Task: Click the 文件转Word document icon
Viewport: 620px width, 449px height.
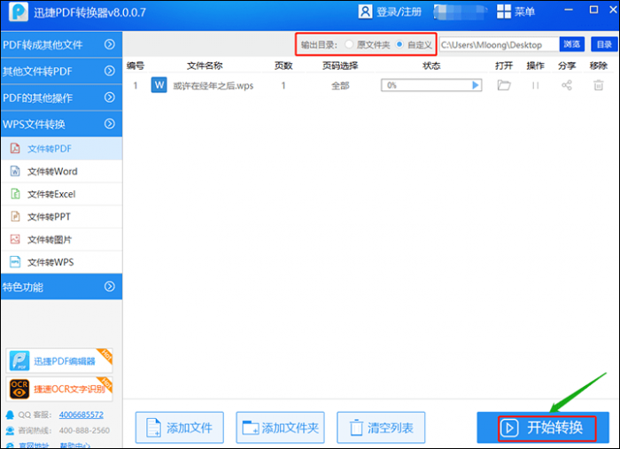Action: (x=15, y=171)
